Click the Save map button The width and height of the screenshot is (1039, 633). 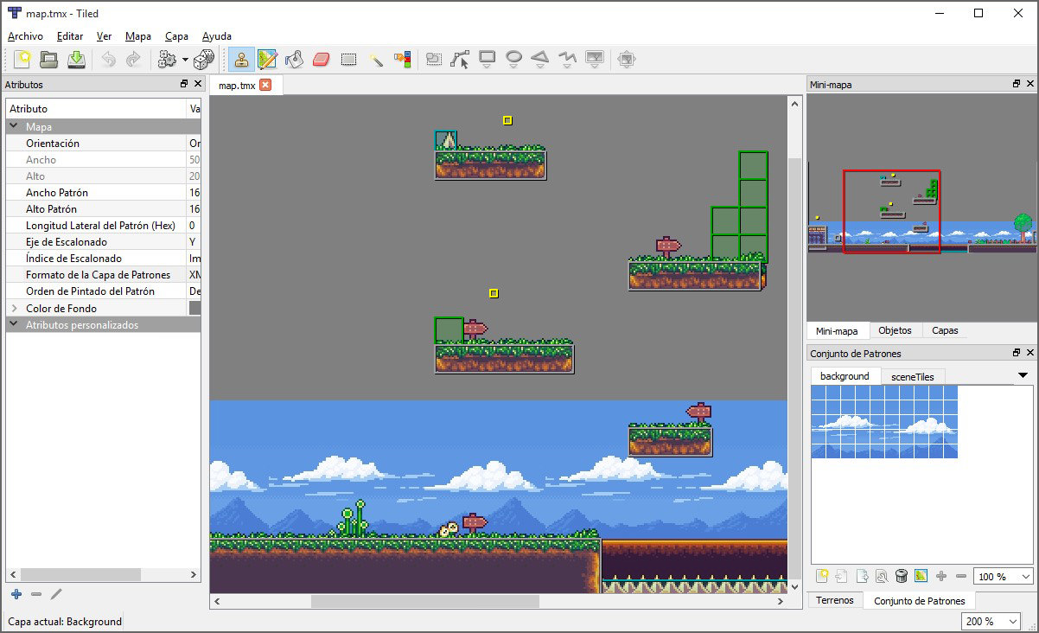click(x=78, y=59)
